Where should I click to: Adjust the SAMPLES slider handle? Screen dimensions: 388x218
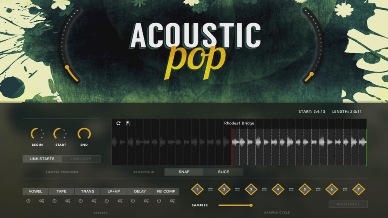251,205
